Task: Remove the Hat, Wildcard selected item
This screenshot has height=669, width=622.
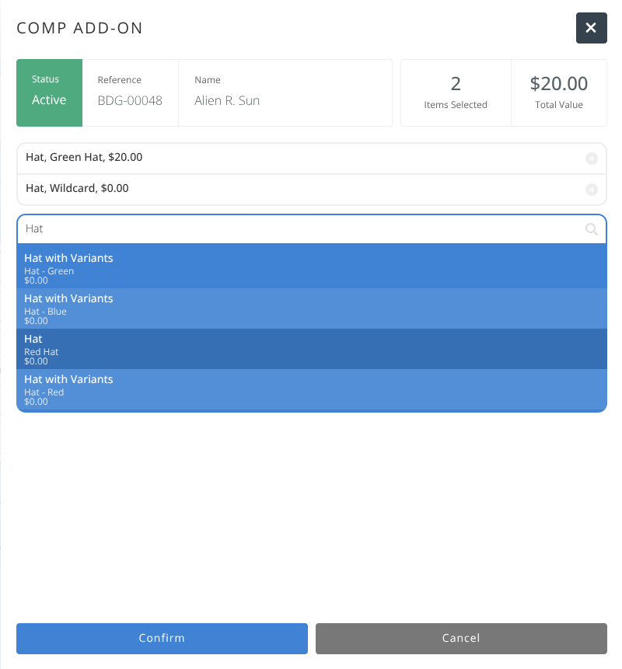Action: (591, 190)
